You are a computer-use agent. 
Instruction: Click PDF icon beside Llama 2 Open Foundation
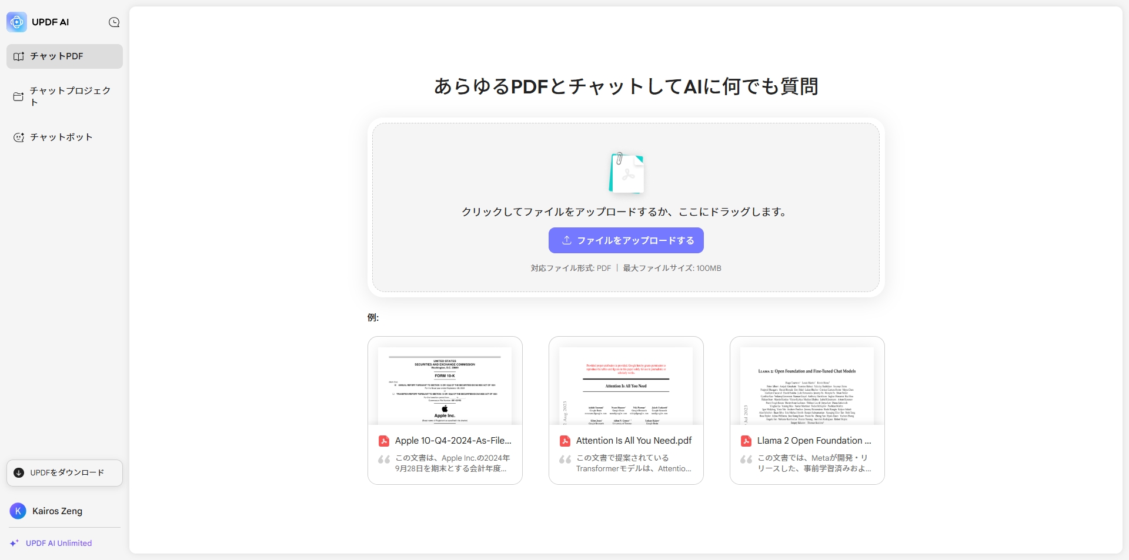746,441
